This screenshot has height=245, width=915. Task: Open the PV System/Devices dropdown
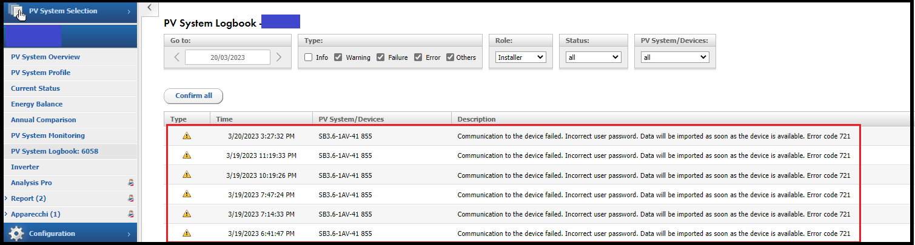(675, 57)
